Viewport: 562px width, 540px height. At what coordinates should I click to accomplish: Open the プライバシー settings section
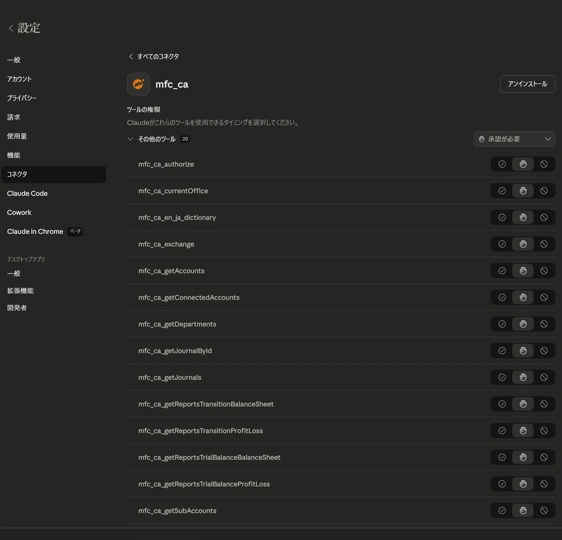[x=22, y=98]
